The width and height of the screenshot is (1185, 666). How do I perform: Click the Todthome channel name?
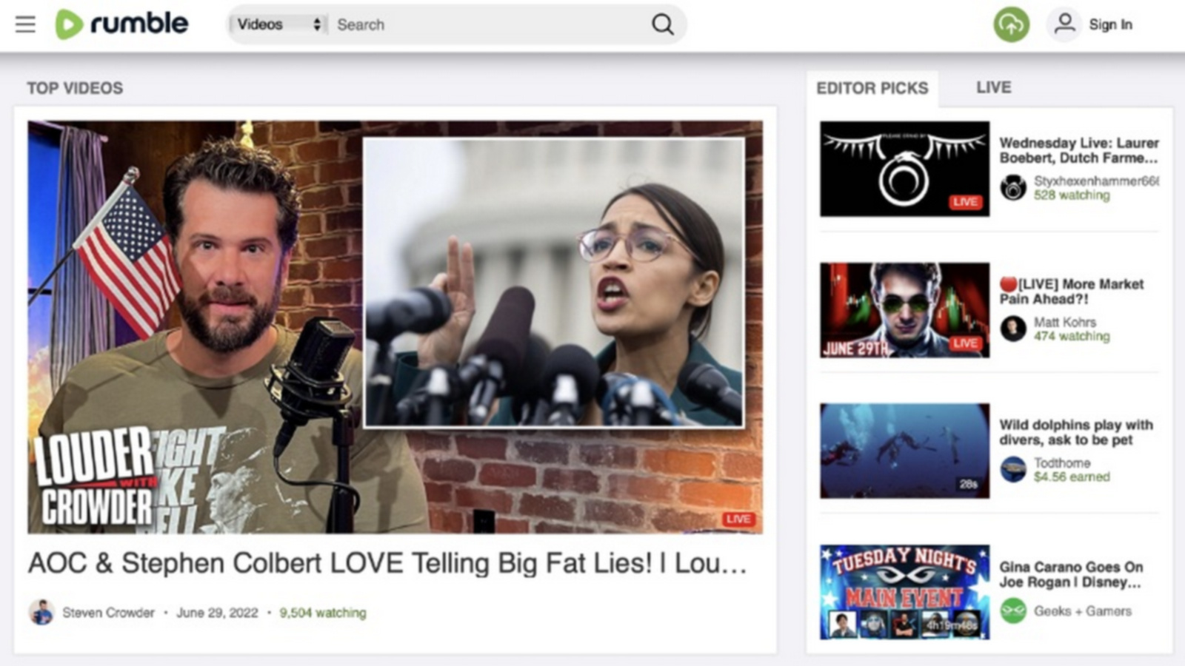click(1062, 462)
